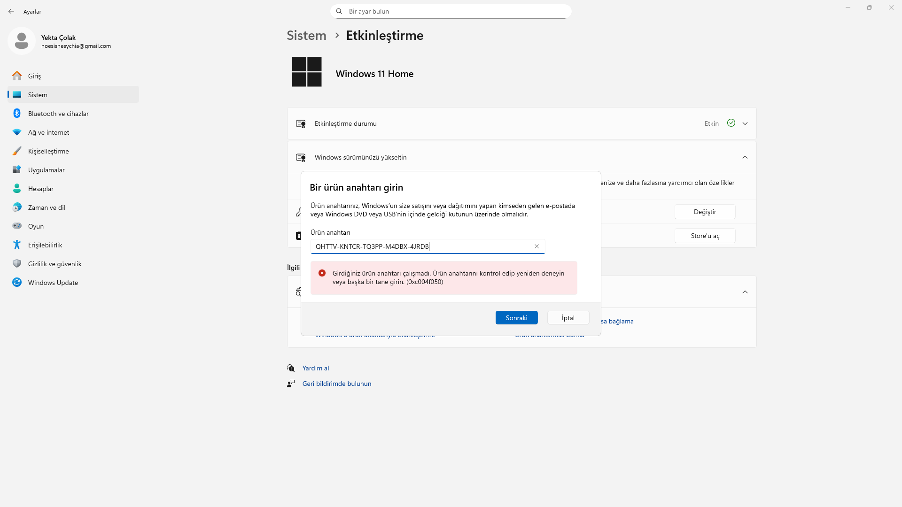The height and width of the screenshot is (507, 902).
Task: Click the green Etkin checkmark icon
Action: pyautogui.click(x=731, y=123)
